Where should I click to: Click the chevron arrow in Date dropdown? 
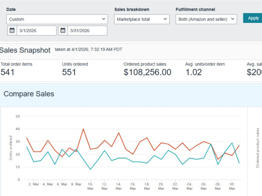(x=103, y=19)
